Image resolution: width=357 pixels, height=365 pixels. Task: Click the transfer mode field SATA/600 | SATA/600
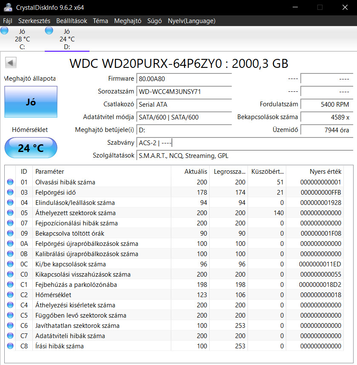184,117
